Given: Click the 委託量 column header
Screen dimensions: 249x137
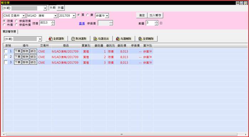Looking at the screenshot, I should point(99,46).
